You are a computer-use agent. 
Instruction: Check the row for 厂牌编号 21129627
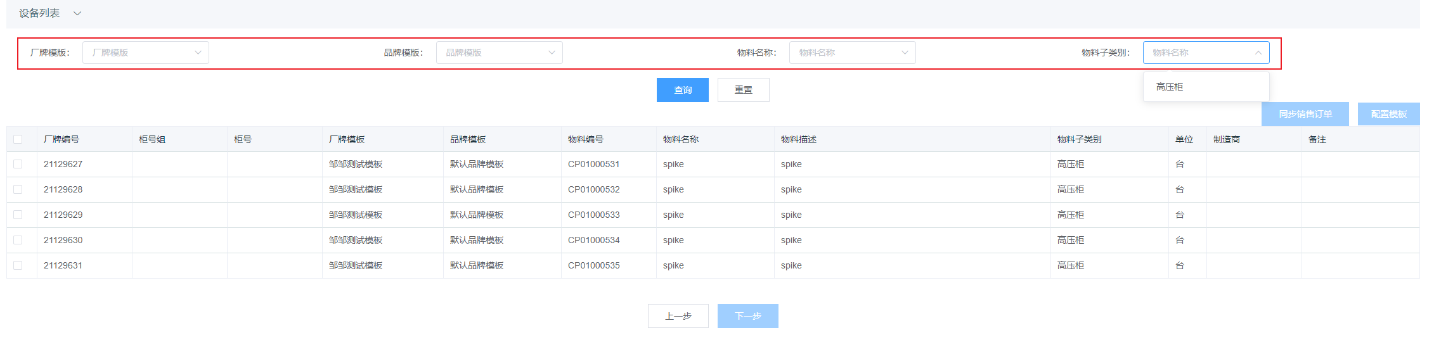(x=18, y=164)
